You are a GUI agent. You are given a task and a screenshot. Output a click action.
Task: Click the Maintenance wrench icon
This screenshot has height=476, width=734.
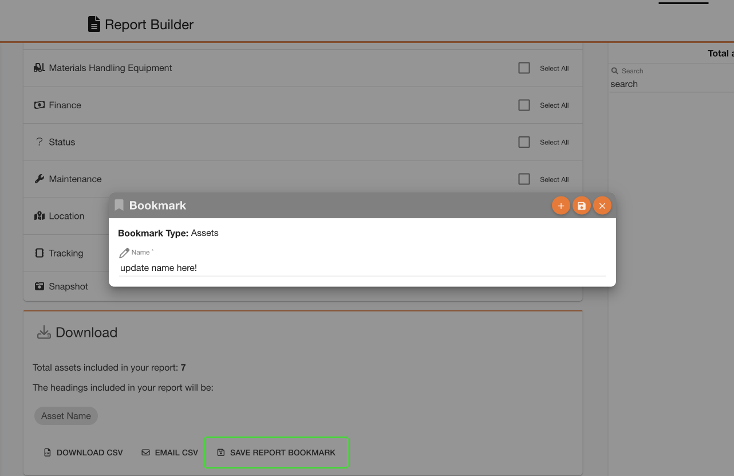tap(39, 179)
